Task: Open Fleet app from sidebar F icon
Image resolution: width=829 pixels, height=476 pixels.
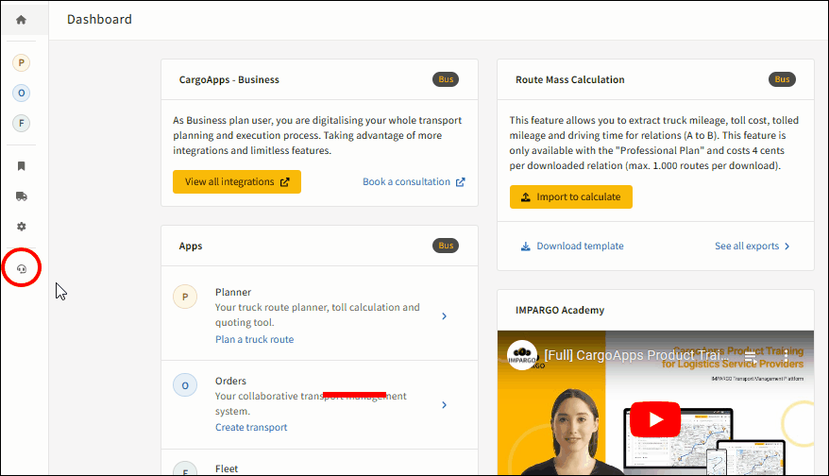Action: 21,123
